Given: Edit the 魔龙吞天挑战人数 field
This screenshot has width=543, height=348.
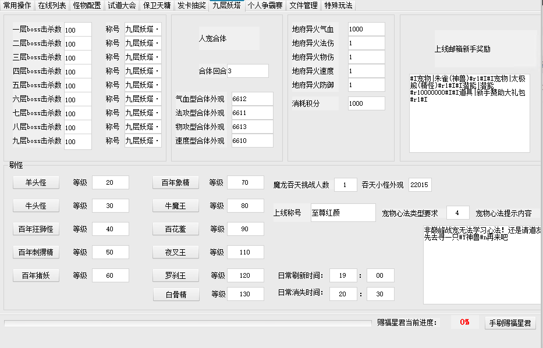Looking at the screenshot, I should [346, 185].
